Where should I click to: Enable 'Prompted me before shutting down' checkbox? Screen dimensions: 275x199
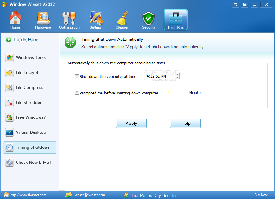point(77,93)
